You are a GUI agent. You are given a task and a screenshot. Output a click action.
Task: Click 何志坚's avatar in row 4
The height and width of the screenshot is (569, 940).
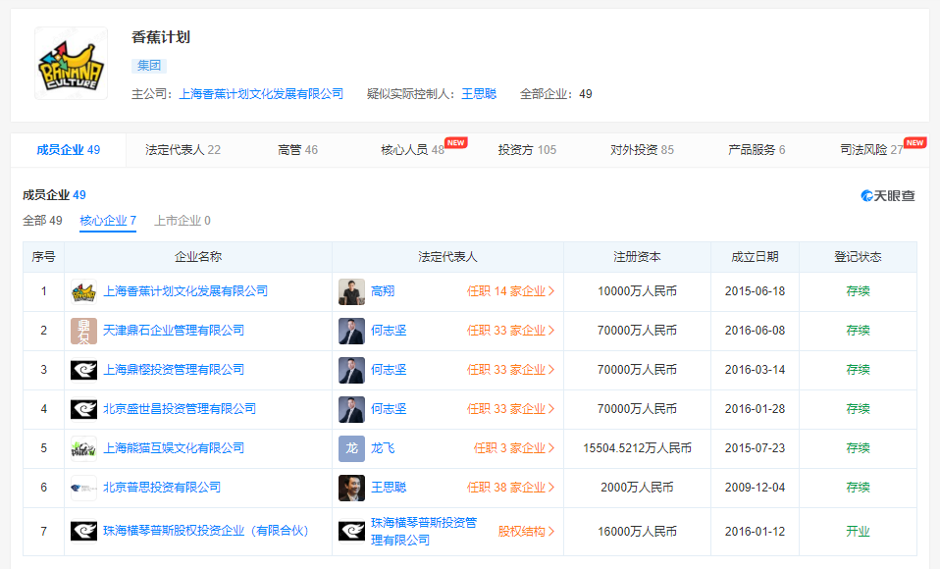pyautogui.click(x=351, y=409)
